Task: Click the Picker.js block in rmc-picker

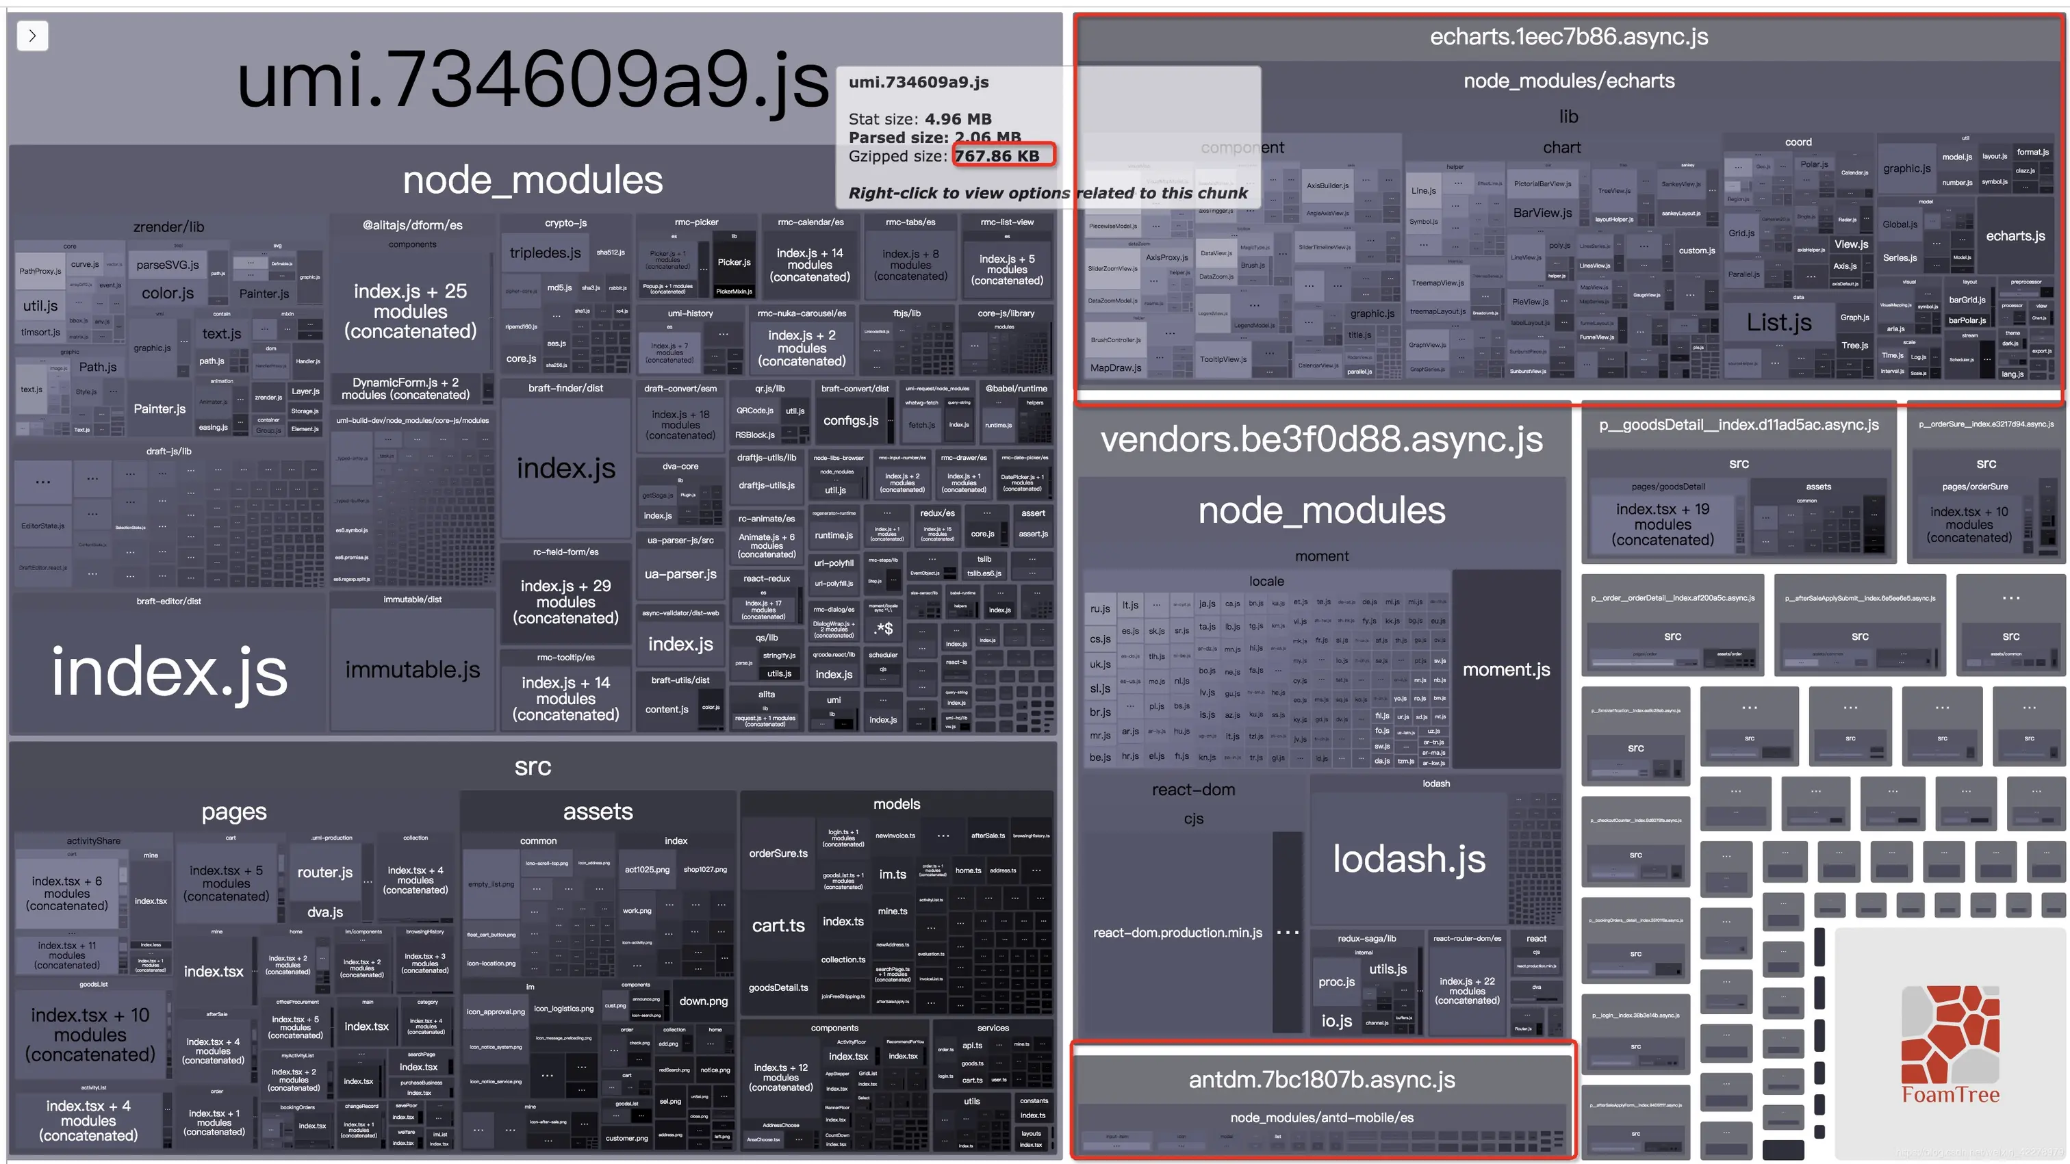Action: point(734,262)
